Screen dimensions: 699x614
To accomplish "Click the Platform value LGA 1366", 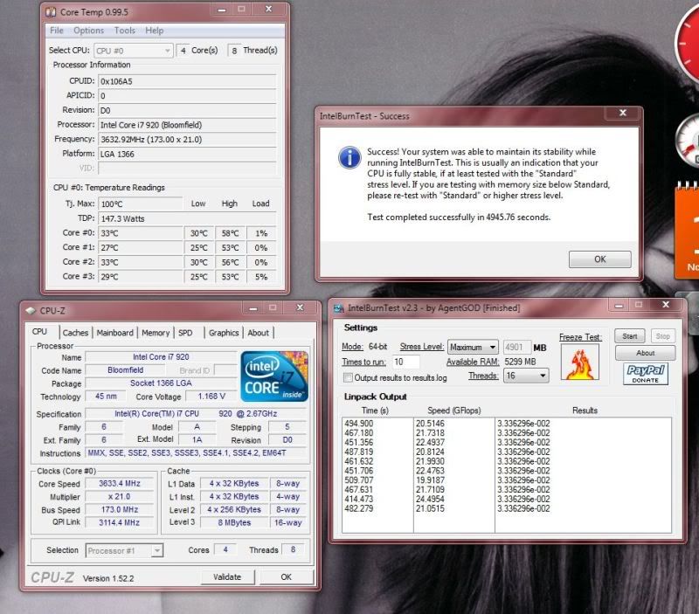I will [187, 154].
